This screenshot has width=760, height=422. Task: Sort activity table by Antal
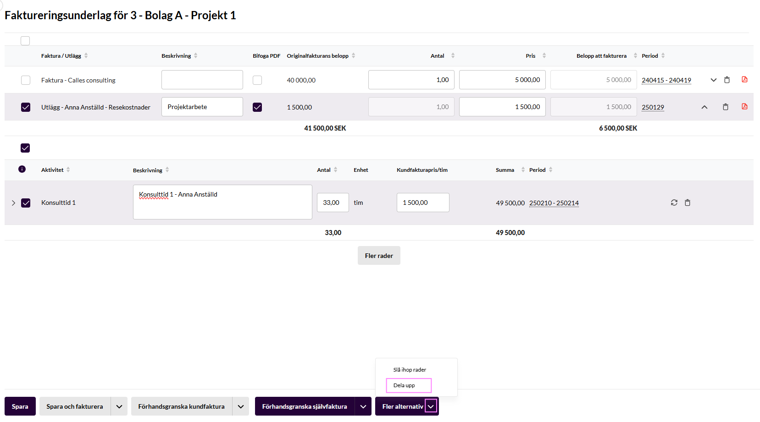click(336, 170)
